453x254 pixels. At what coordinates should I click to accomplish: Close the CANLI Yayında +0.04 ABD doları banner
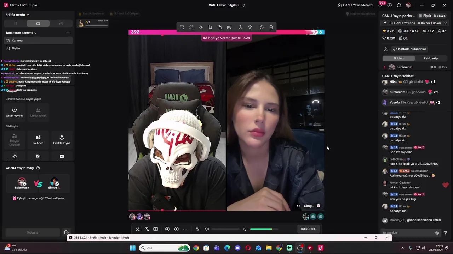tap(445, 23)
